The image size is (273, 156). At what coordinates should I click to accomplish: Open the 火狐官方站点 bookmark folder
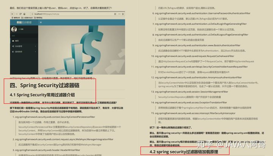[x=27, y=17]
